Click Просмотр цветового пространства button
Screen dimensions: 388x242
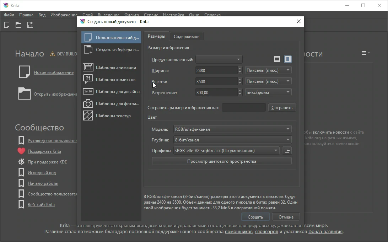[x=222, y=161]
